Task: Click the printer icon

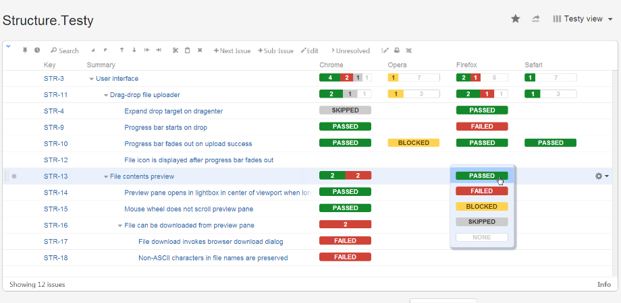Action: pyautogui.click(x=397, y=50)
